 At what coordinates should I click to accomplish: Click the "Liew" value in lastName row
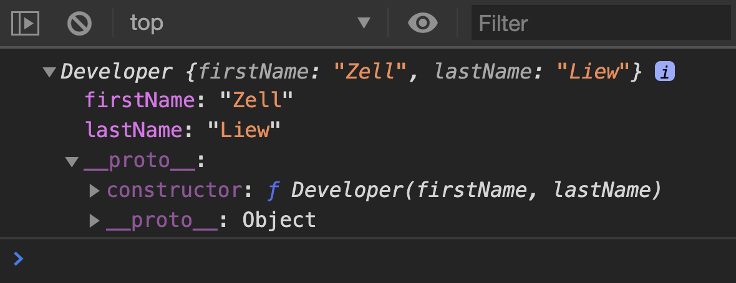point(243,130)
